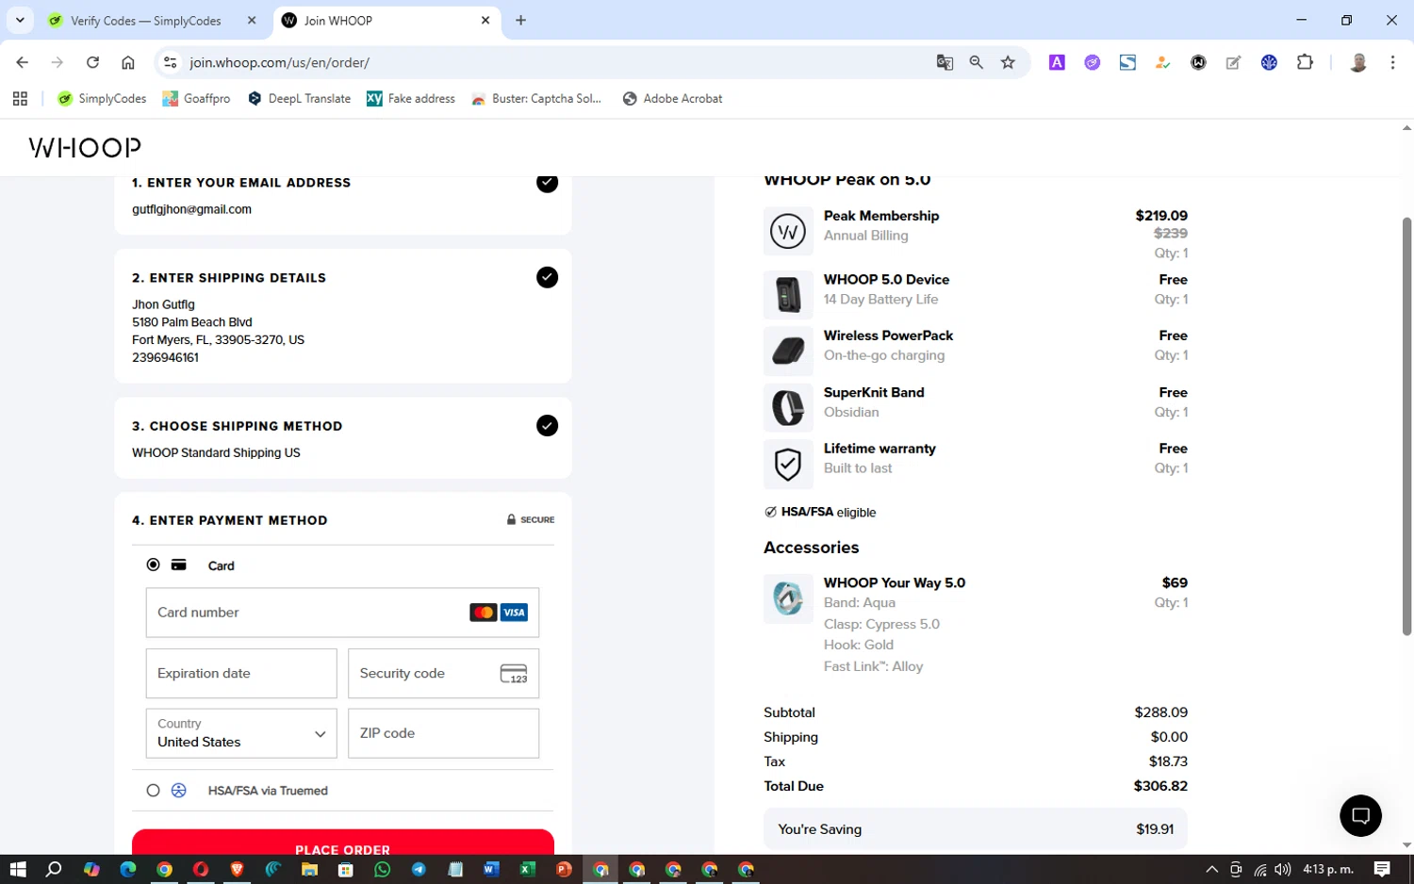Click the Google Translate page icon
The height and width of the screenshot is (884, 1414).
click(x=945, y=62)
